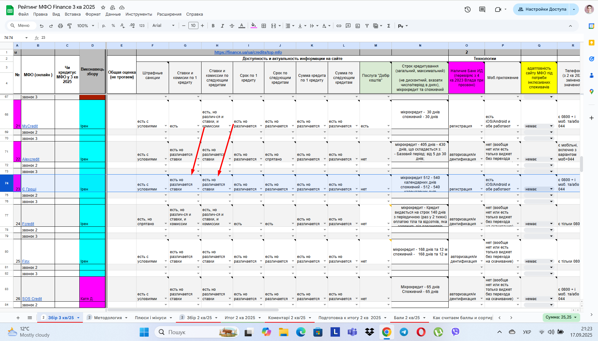Open the Вставка menu
Screen dimensions: 598x341
click(x=72, y=14)
